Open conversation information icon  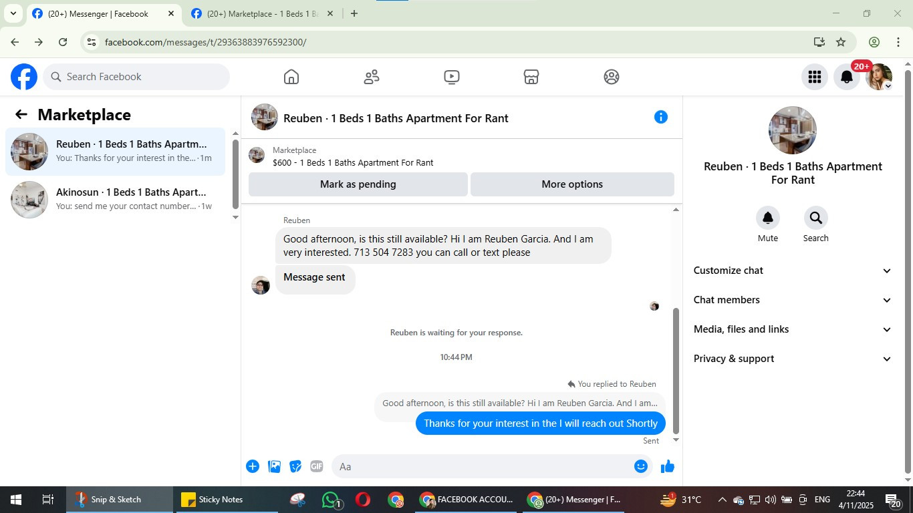pos(661,118)
